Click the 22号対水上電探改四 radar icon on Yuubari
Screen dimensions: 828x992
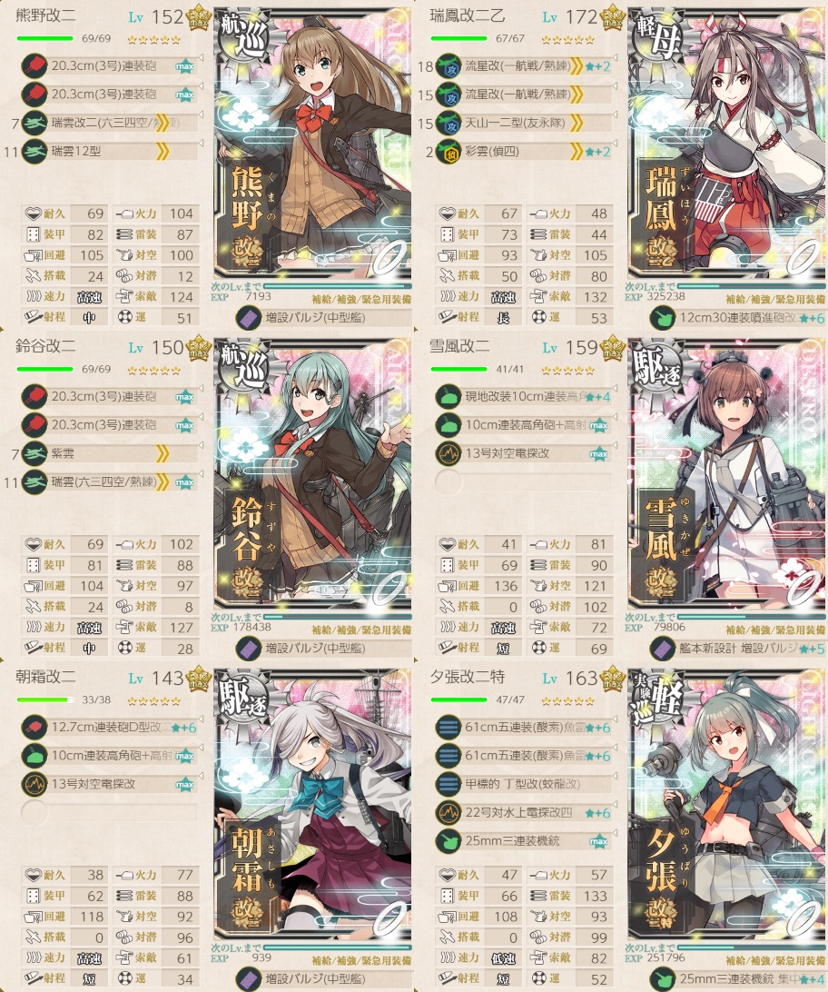click(x=448, y=812)
